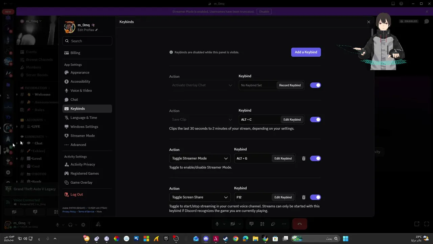Open soundboard icon in call controls

tap(273, 224)
